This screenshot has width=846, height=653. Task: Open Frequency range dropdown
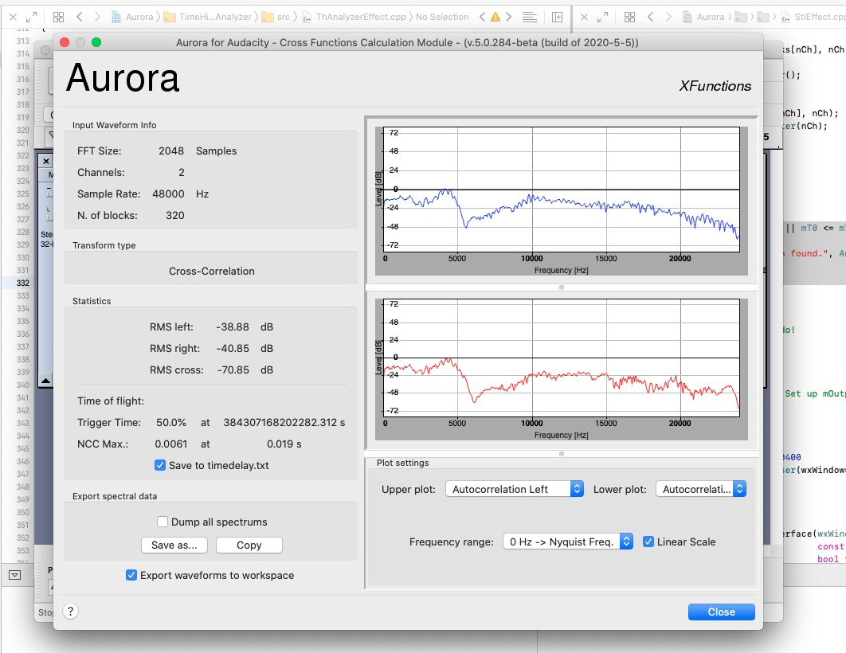[x=568, y=542]
